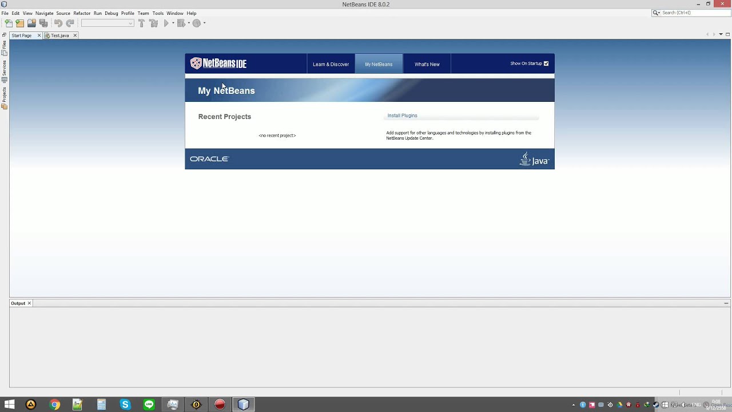This screenshot has height=412, width=732.
Task: Open the Windows Start button
Action: pos(9,405)
